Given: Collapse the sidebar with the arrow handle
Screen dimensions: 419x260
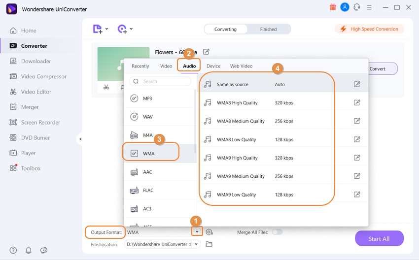Looking at the screenshot, I should point(80,139).
